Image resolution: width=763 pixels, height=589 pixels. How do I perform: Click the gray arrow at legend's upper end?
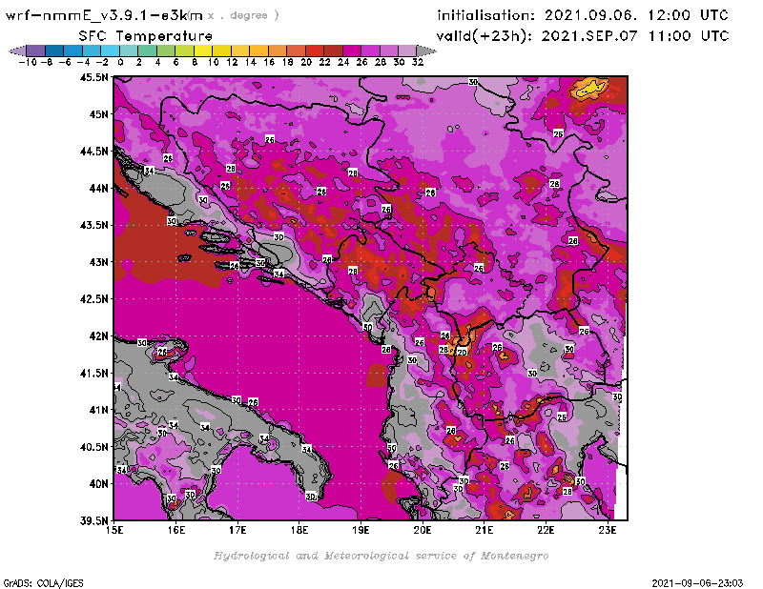tap(426, 51)
